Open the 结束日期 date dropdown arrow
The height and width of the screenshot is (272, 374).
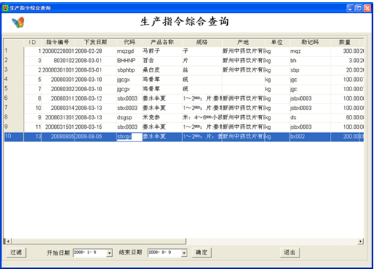[184, 253]
